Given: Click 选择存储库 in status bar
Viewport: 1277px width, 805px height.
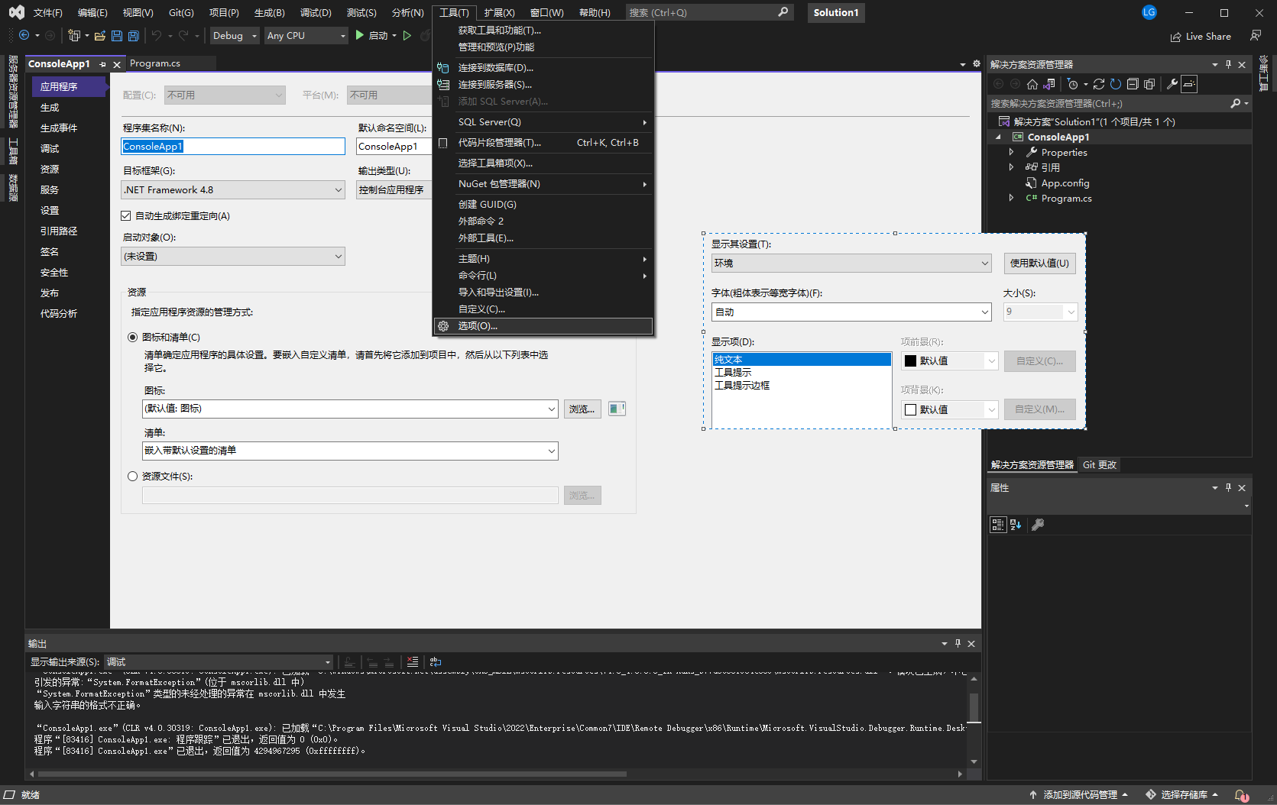Looking at the screenshot, I should pyautogui.click(x=1182, y=795).
